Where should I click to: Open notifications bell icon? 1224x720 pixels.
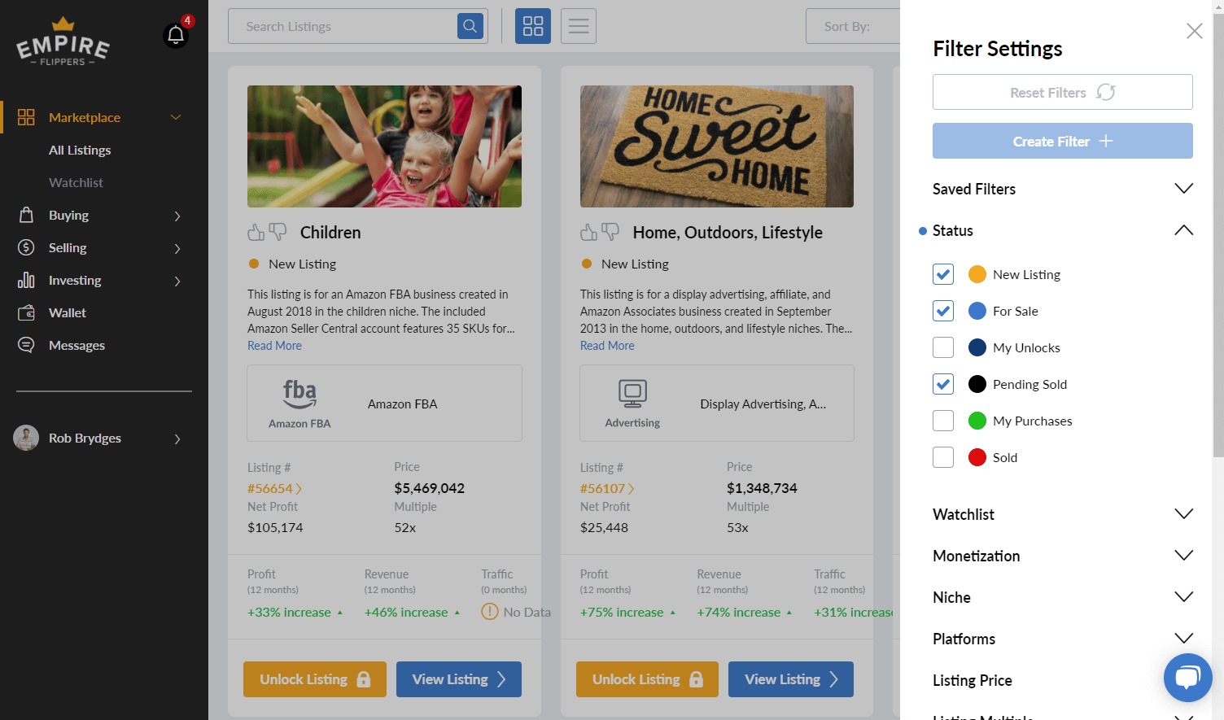[x=176, y=35]
